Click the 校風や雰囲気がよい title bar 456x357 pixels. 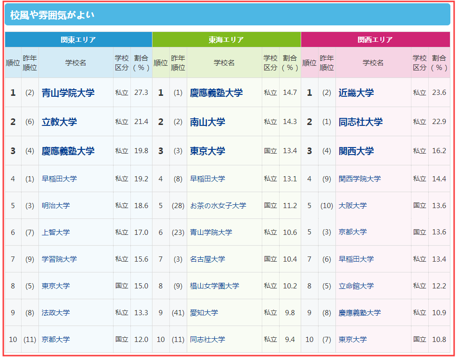[228, 15]
